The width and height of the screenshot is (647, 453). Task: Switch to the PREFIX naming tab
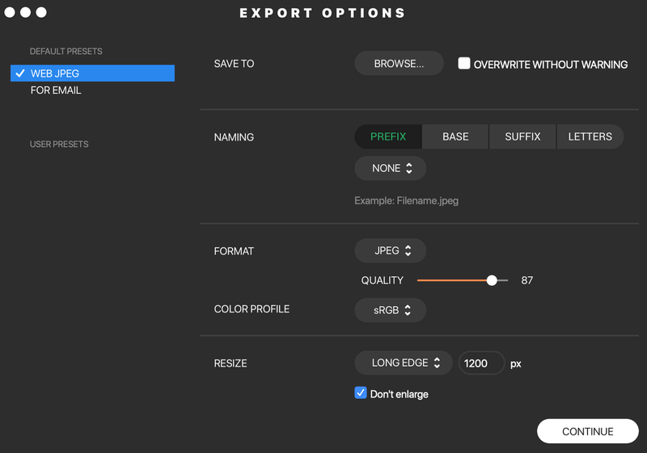(388, 136)
